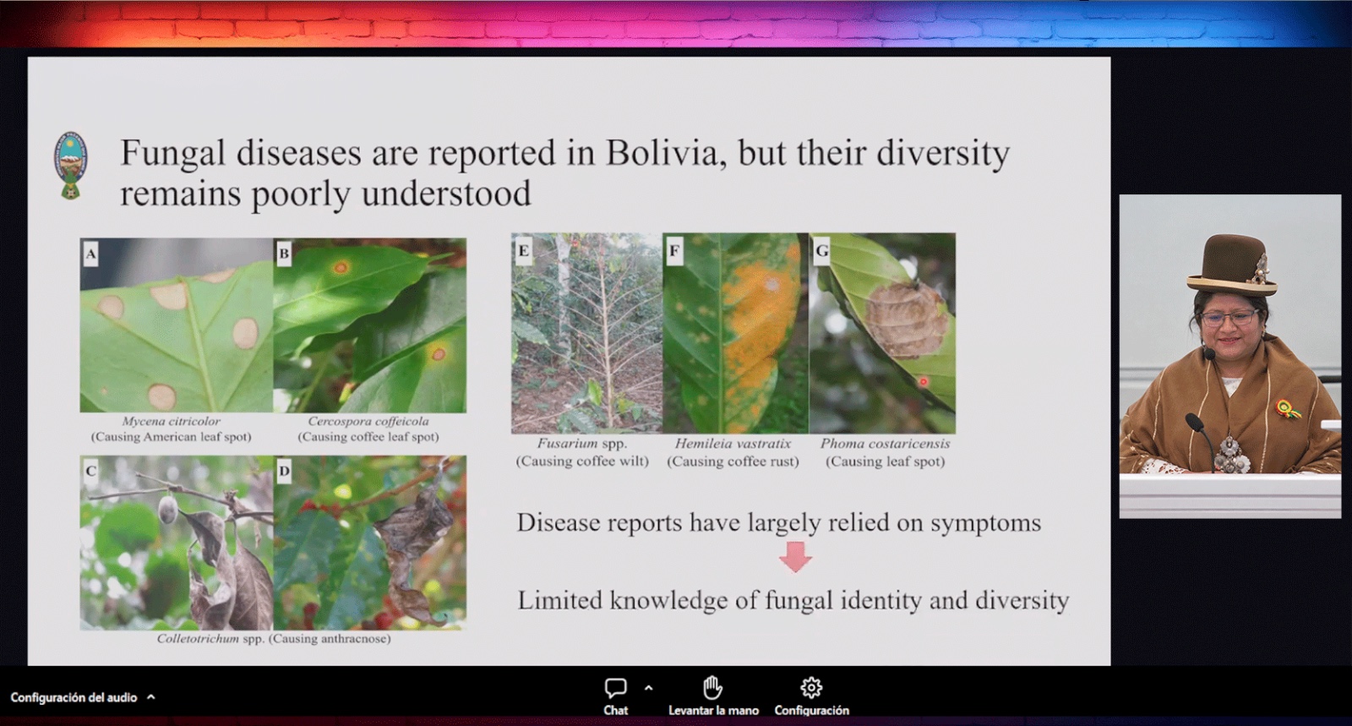Click "Limited knowledge of fungal identity and diversity"
This screenshot has width=1352, height=726.
tap(793, 601)
